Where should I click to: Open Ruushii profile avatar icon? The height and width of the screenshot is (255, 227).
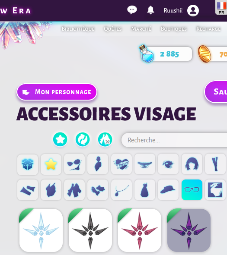193,10
